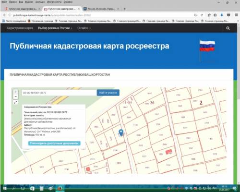The height and width of the screenshot is (192, 240).
Task: Switch to the Россия 24 онлайн tab
Action: click(x=101, y=9)
